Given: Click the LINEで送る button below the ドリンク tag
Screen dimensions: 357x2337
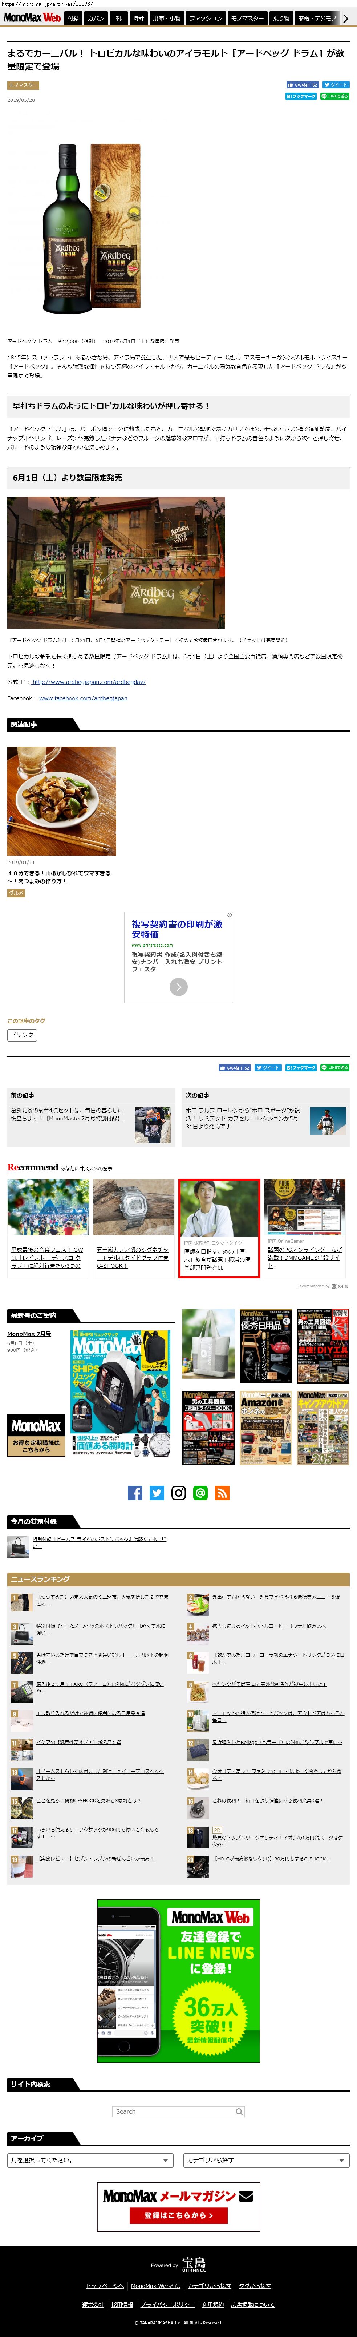Looking at the screenshot, I should pos(334,1068).
